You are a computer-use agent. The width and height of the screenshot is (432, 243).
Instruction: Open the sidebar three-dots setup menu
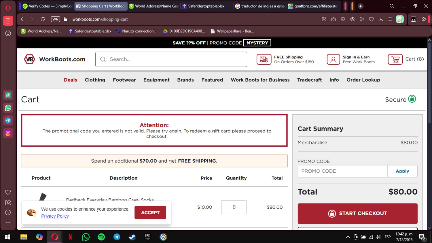click(8, 223)
